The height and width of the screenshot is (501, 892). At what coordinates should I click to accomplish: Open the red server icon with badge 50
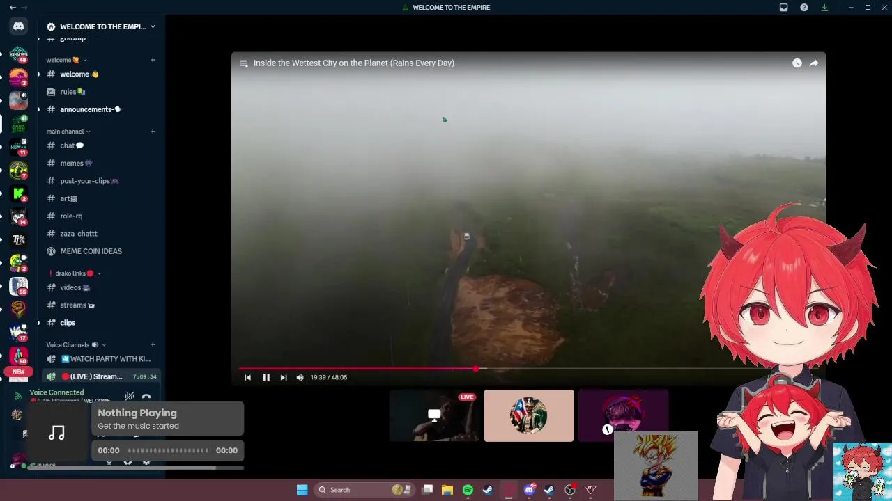click(19, 356)
